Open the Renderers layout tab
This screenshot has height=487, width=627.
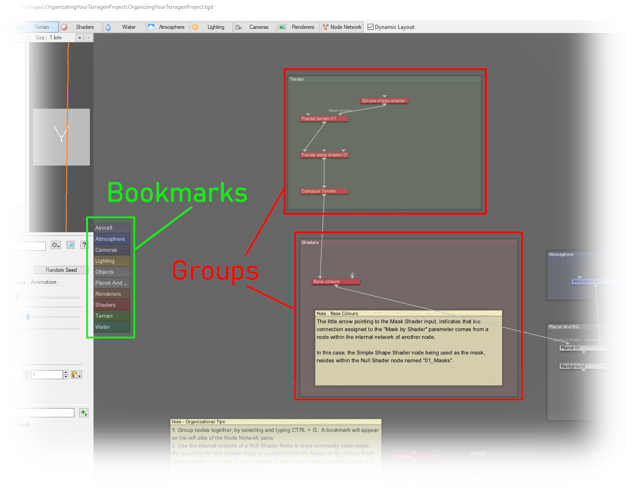(x=298, y=27)
